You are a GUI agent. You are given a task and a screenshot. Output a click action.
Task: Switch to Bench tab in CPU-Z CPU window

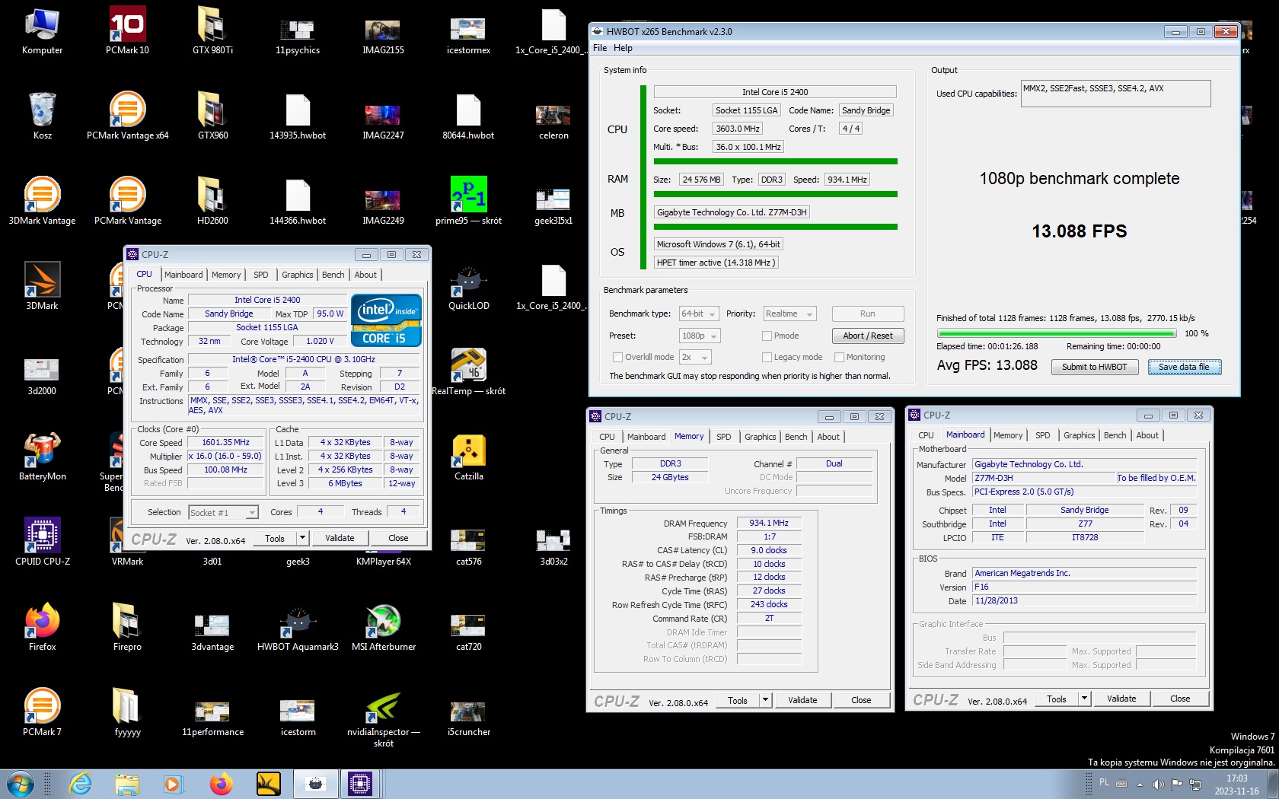point(333,275)
